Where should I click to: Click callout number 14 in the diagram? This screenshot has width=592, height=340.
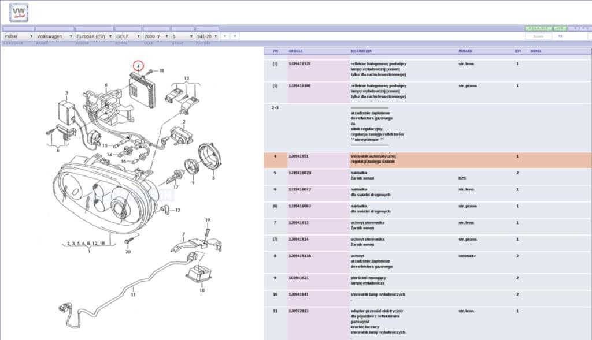click(x=109, y=155)
